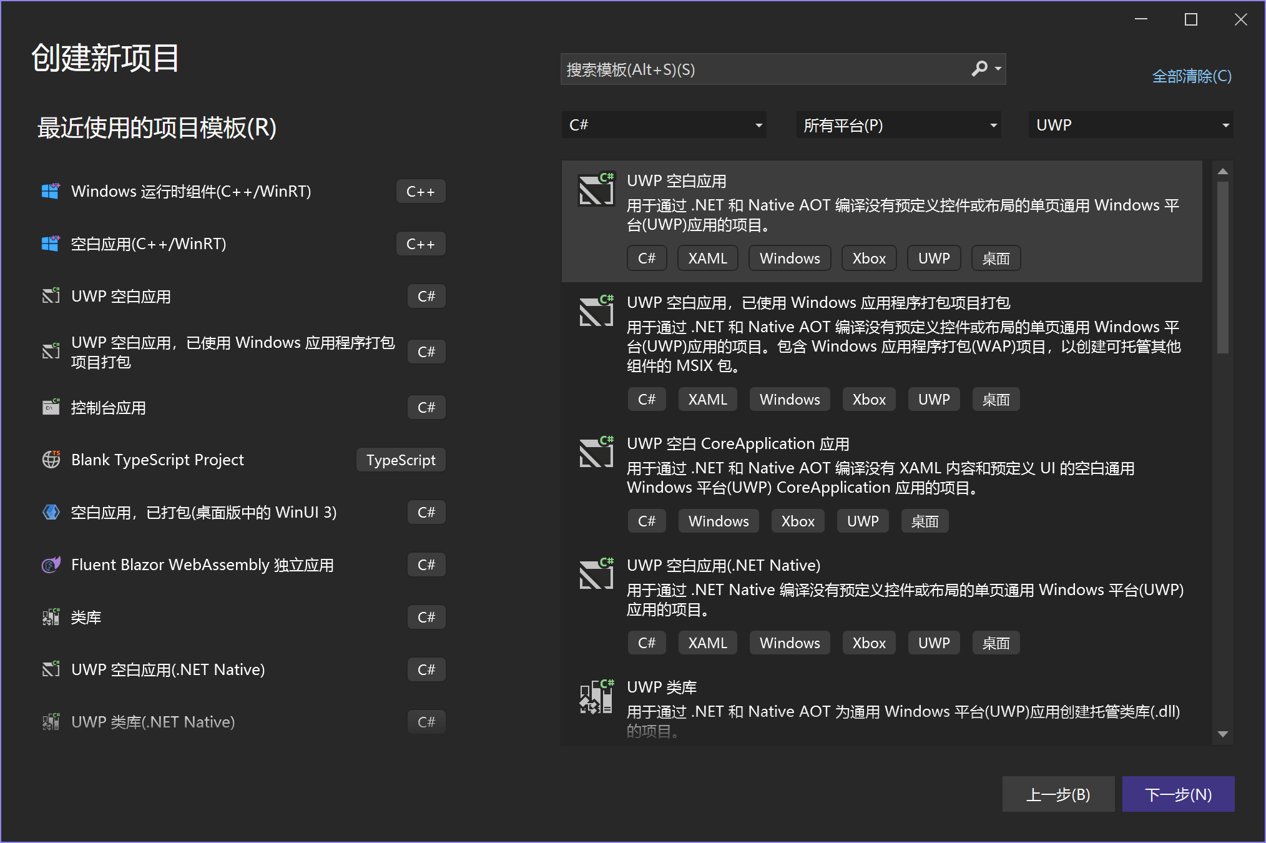Click the Windows 运行时组件(C++/WinRT) template icon
Viewport: 1266px width, 843px height.
coord(51,191)
